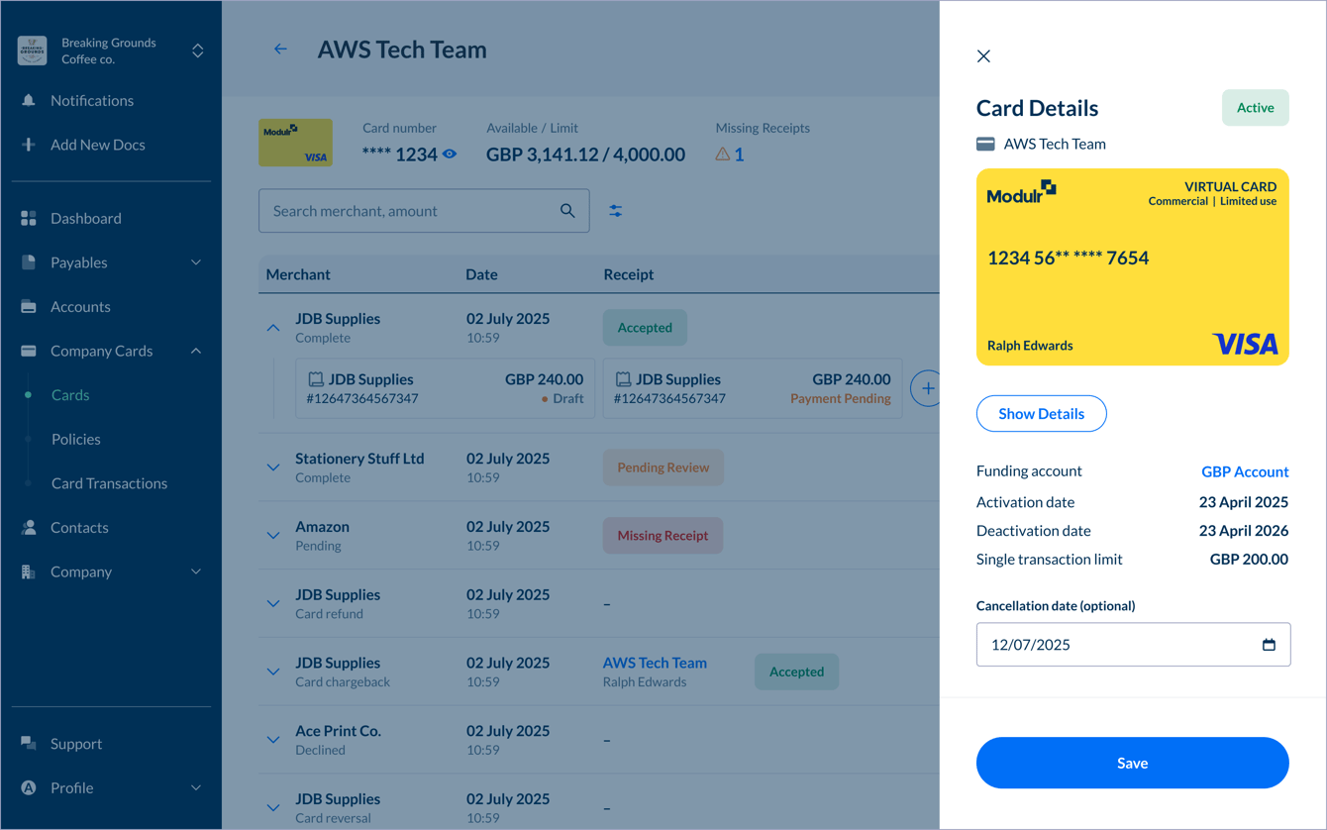This screenshot has height=830, width=1327.
Task: Click the Modulr card thumbnail in header
Action: [295, 143]
